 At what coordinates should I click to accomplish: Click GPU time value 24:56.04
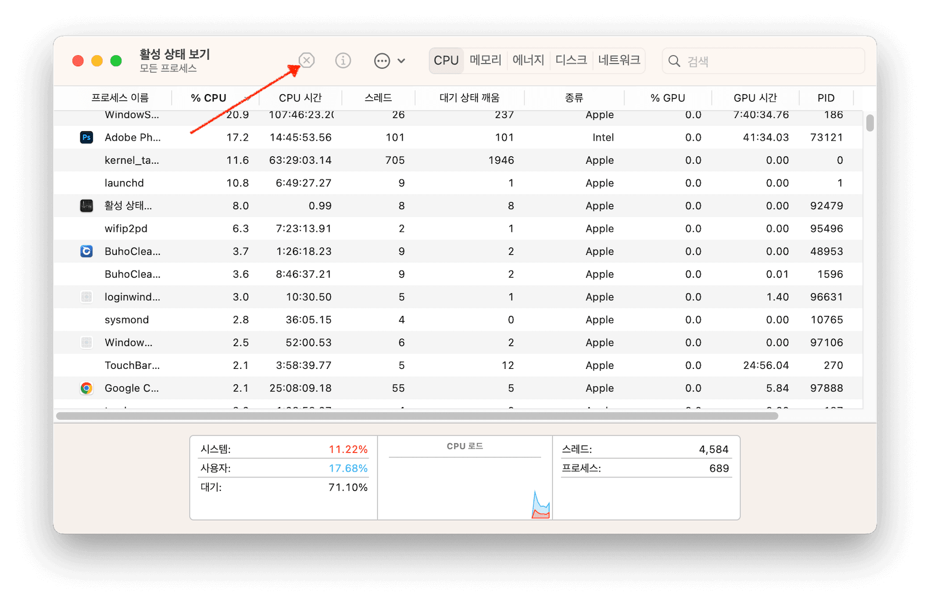coord(766,365)
